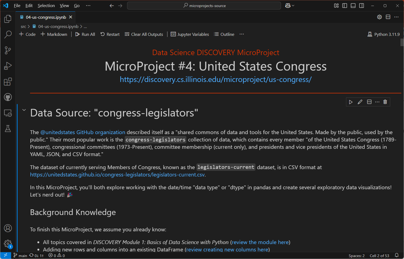
Task: Select the 04-us-congress.ipynb tab
Action: click(x=46, y=17)
